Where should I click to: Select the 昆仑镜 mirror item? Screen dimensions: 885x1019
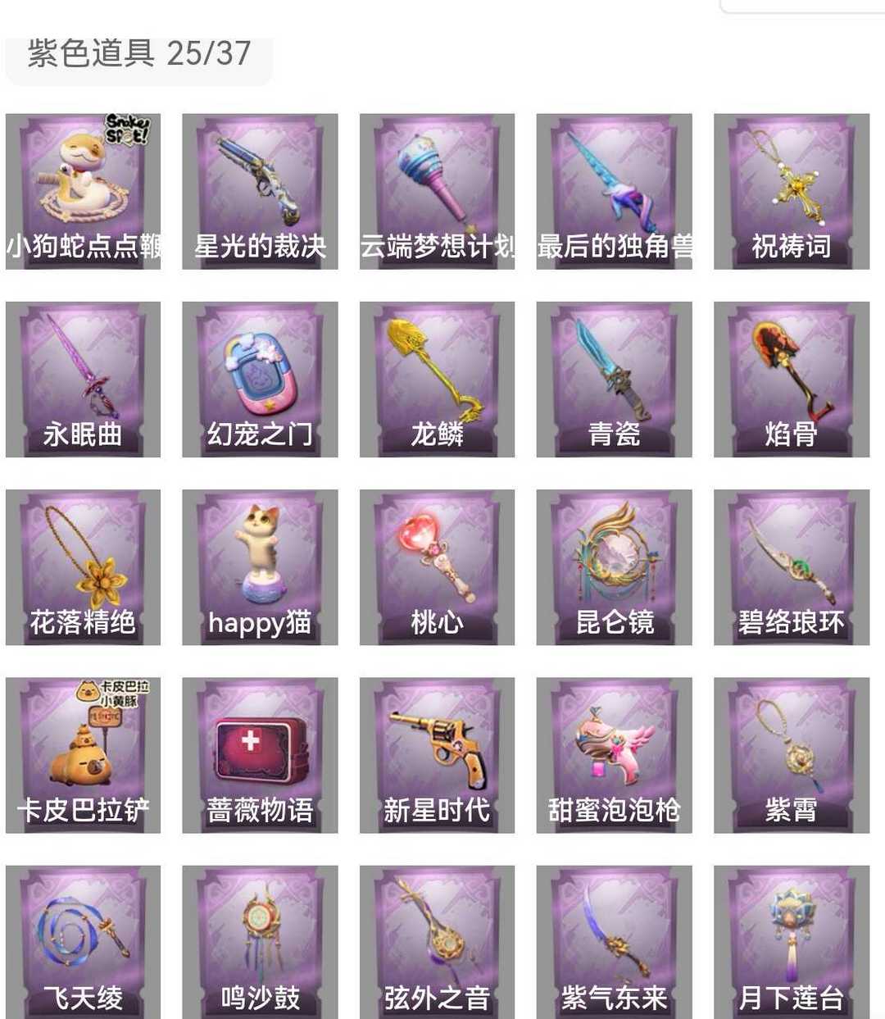614,567
